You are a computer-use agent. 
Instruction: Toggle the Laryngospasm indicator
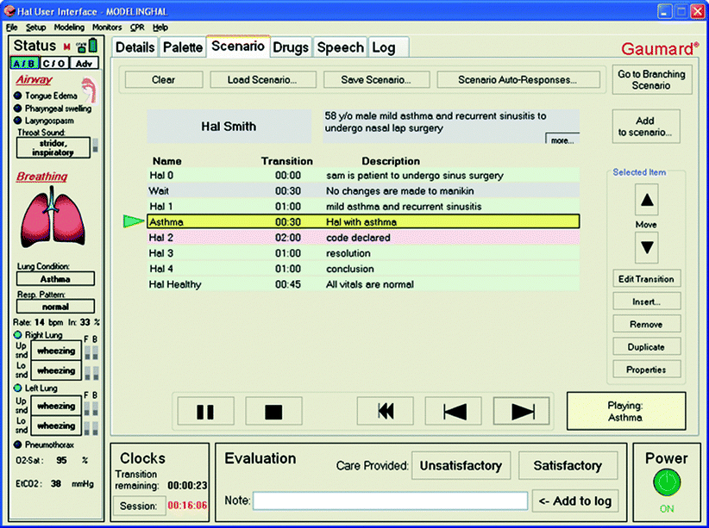tap(18, 122)
